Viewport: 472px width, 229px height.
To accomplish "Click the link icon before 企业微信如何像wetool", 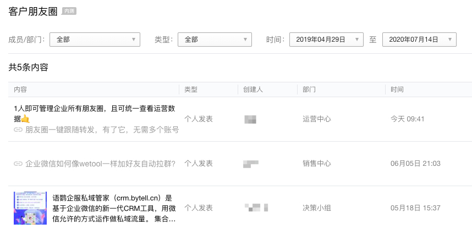I will point(18,163).
